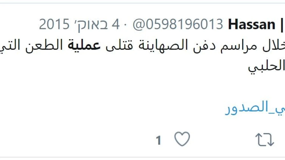Image resolution: width=285 pixels, height=160 pixels.
Task: Open the tweet's permalink via its 2015 date
Action: [79, 25]
